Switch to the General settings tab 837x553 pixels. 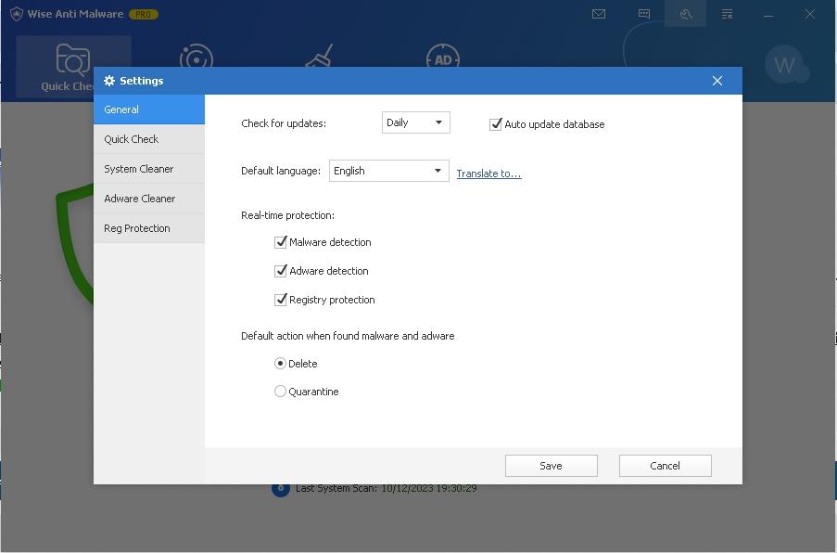click(149, 109)
